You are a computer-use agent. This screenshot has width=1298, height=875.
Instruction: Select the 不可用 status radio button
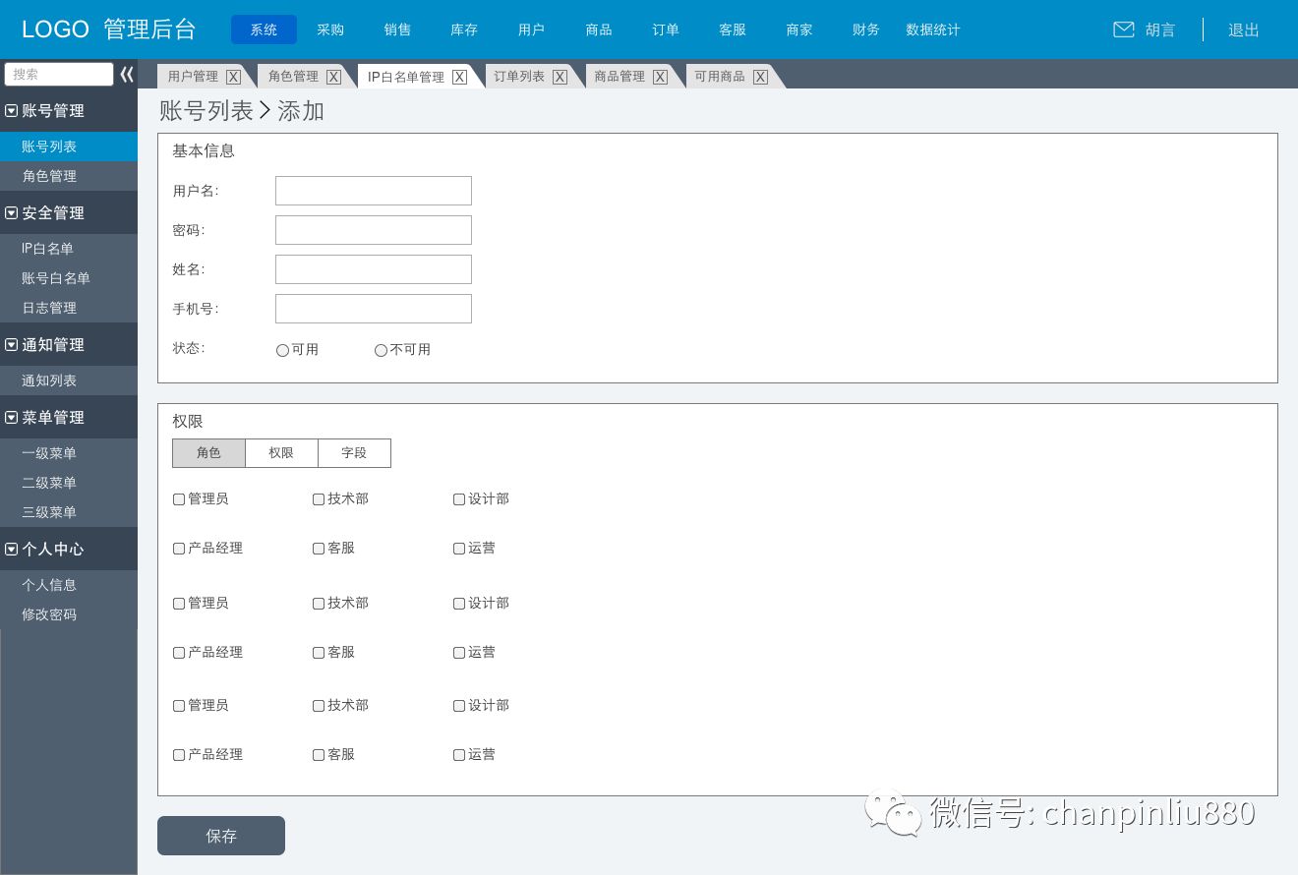(x=381, y=350)
